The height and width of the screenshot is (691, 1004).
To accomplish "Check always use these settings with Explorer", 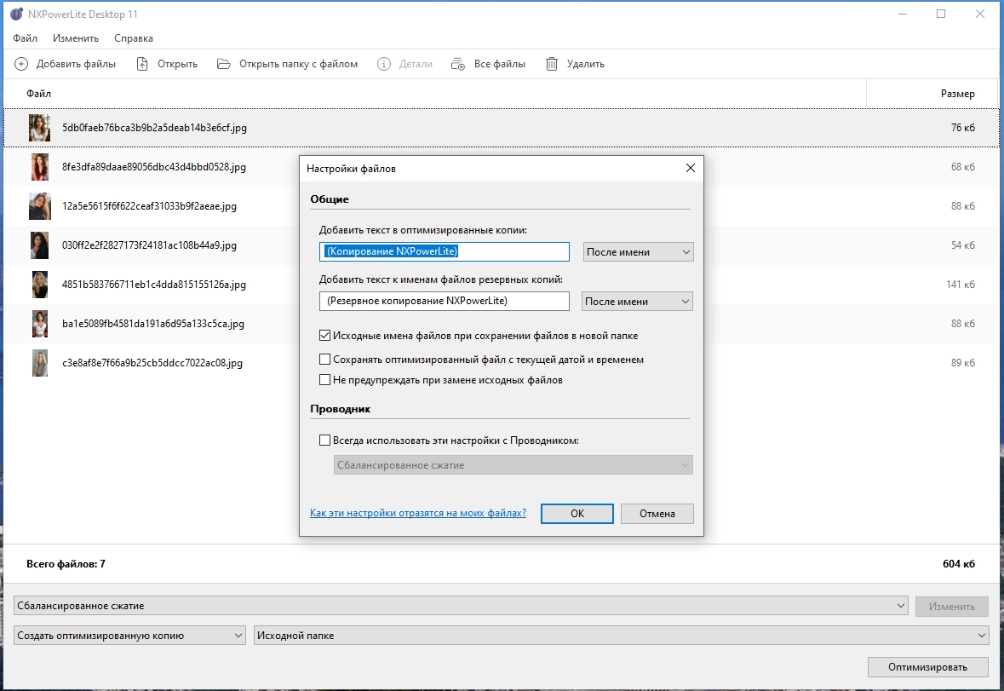I will coord(324,441).
